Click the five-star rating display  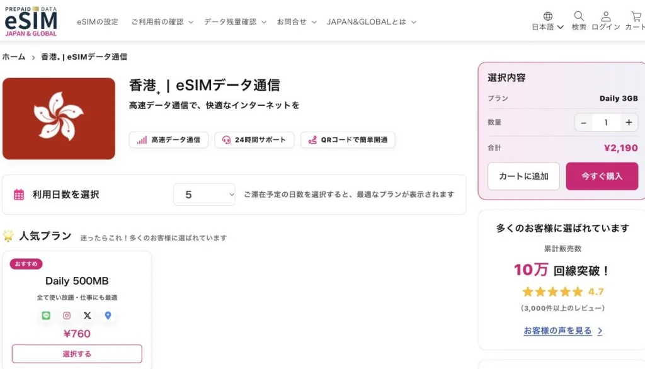(552, 292)
